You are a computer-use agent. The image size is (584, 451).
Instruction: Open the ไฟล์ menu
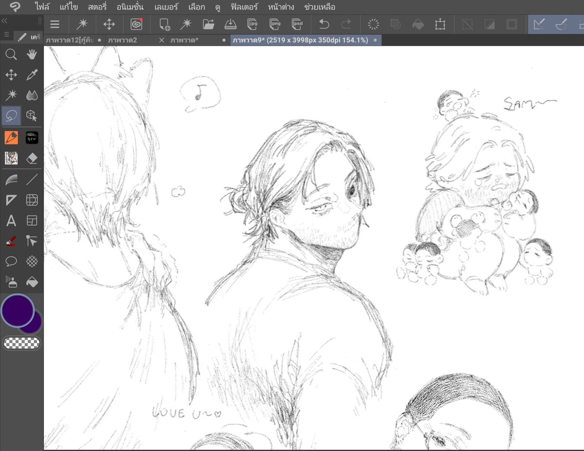tap(43, 7)
